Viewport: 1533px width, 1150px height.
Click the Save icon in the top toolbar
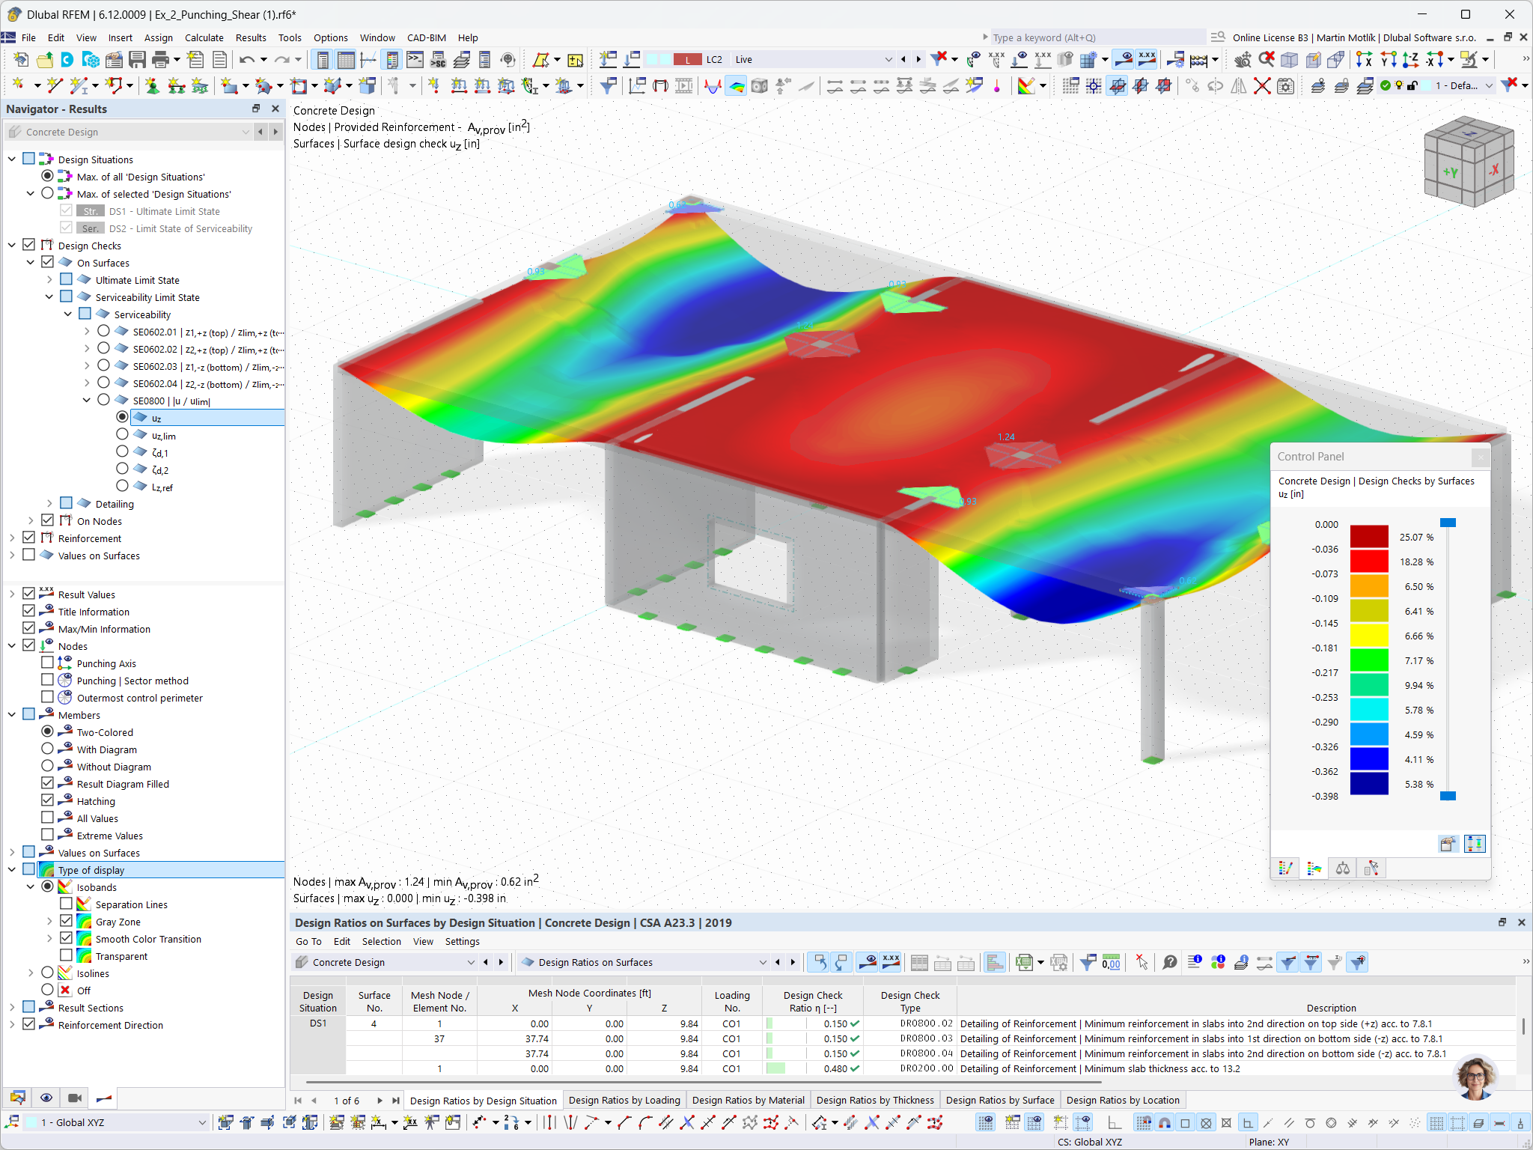[x=138, y=60]
